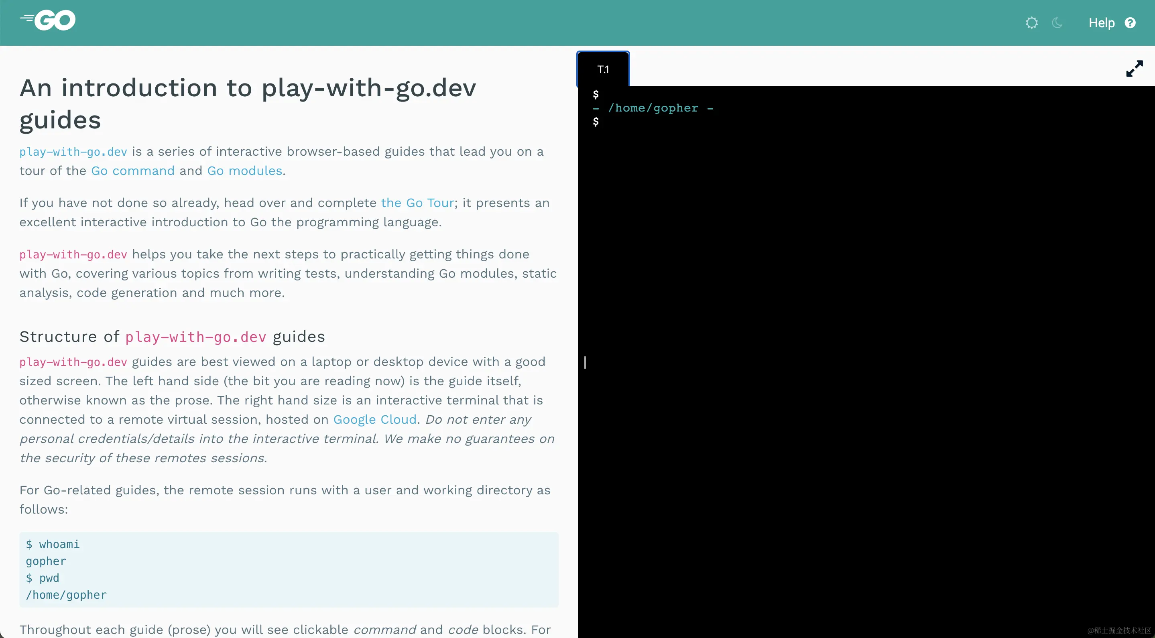Open the Help text link
The height and width of the screenshot is (638, 1155).
pyautogui.click(x=1101, y=23)
